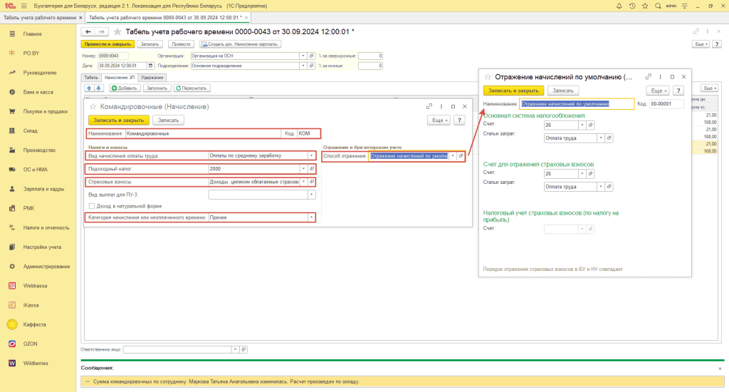Click Провести и закрыть button
The height and width of the screenshot is (392, 729).
[x=108, y=44]
